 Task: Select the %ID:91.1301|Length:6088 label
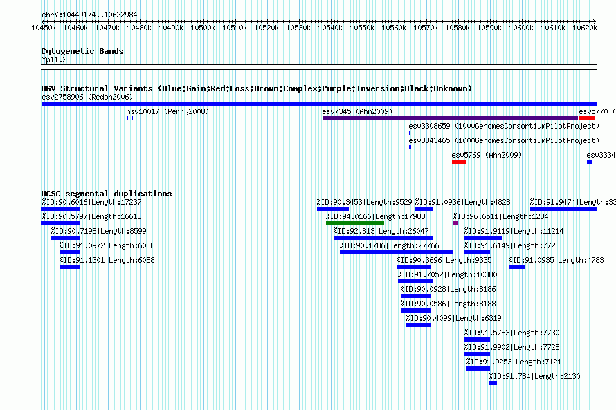(107, 260)
